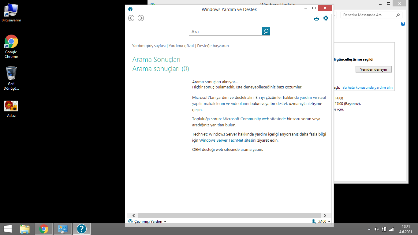Open the Yardıma gözat link
This screenshot has width=418, height=235.
(x=181, y=46)
